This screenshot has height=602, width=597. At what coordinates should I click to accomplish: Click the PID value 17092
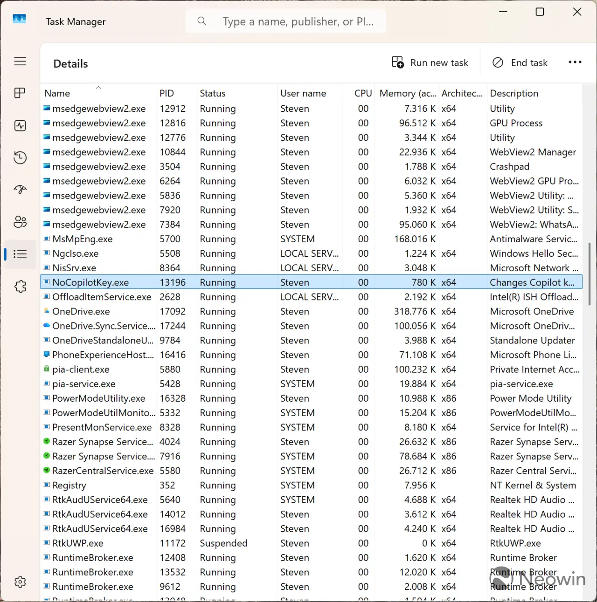pos(173,311)
